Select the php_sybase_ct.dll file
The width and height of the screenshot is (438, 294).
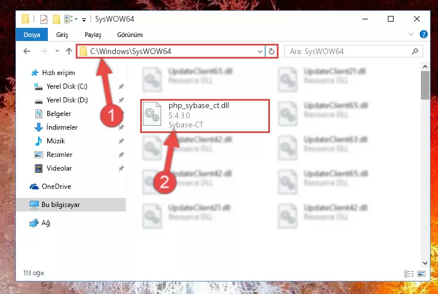coord(205,115)
